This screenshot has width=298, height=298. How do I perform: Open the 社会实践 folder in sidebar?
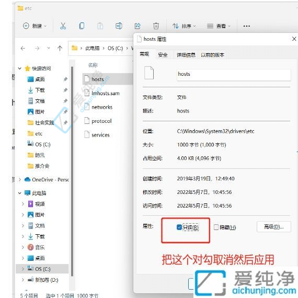41,122
